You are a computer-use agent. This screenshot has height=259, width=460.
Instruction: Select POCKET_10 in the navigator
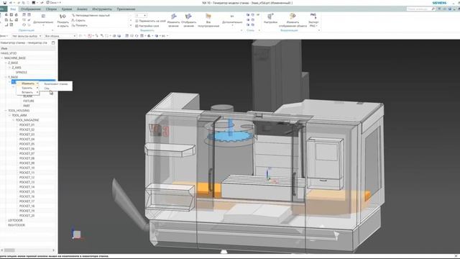27,168
